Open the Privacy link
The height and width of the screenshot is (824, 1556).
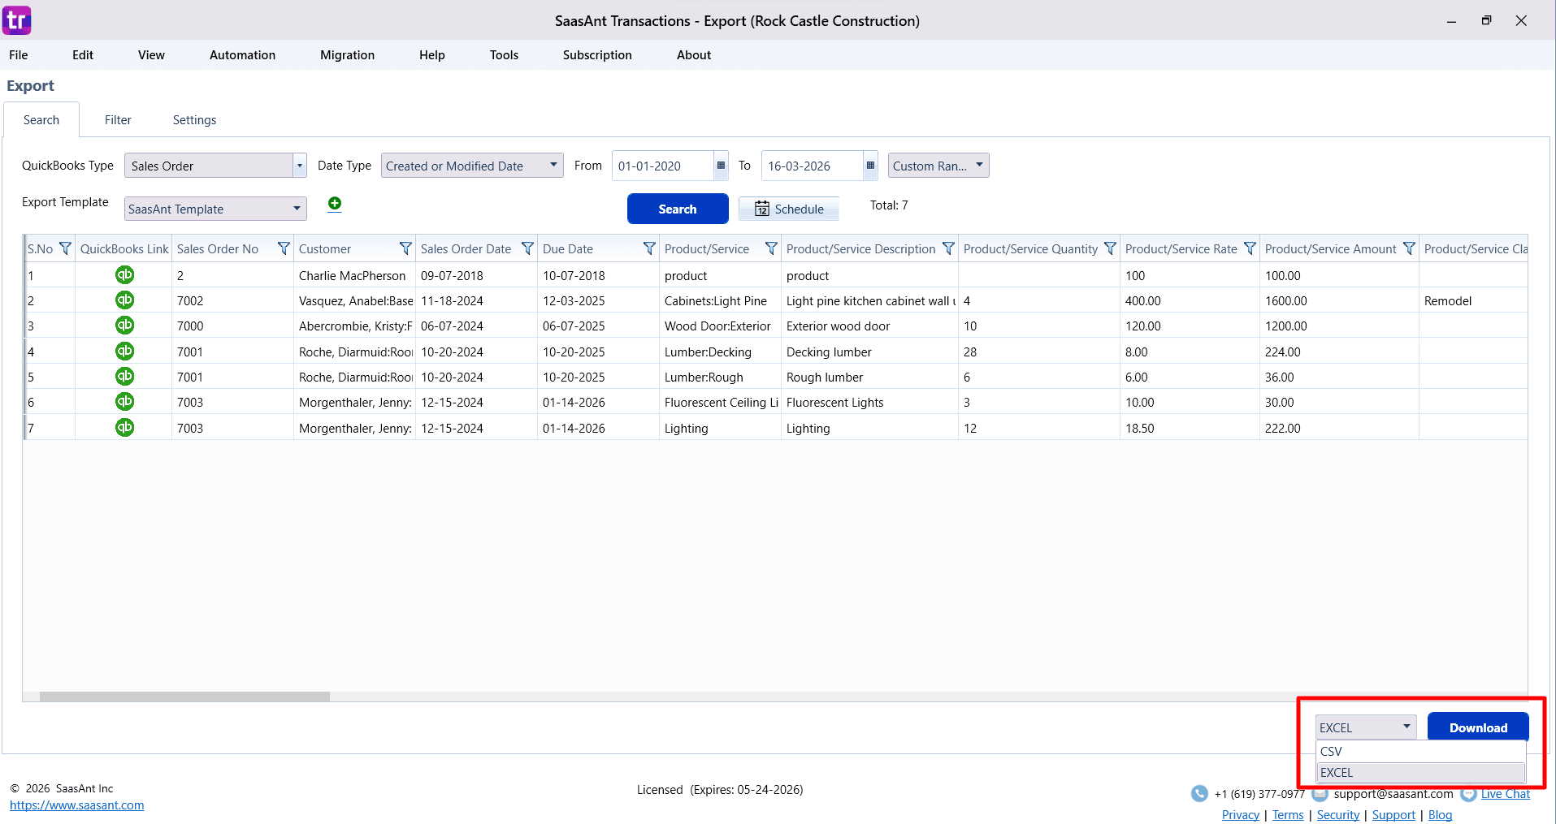point(1241,815)
